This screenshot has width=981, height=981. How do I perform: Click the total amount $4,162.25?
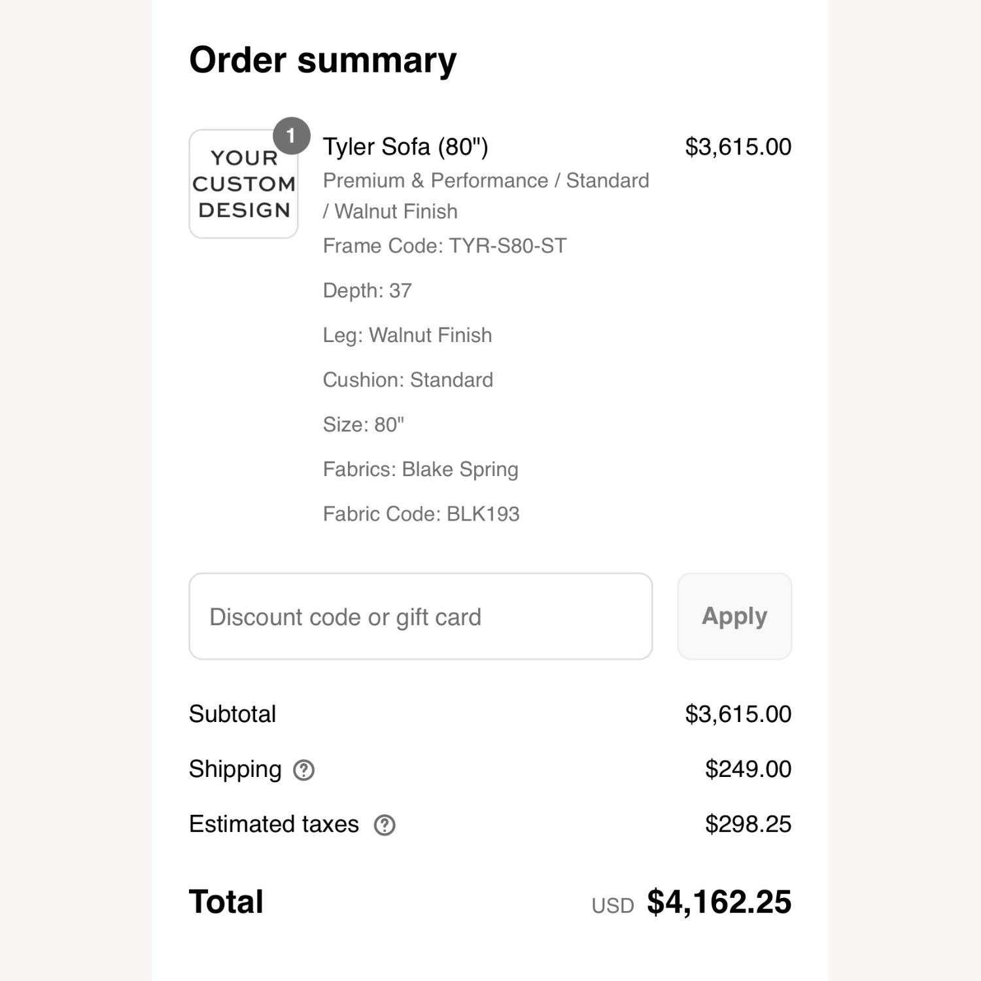(x=719, y=902)
